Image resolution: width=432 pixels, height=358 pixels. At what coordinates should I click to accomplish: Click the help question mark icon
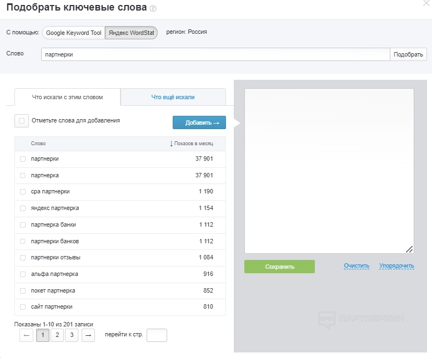(153, 9)
